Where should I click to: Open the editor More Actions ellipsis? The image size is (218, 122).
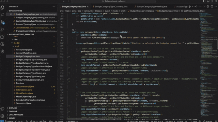point(216,6)
